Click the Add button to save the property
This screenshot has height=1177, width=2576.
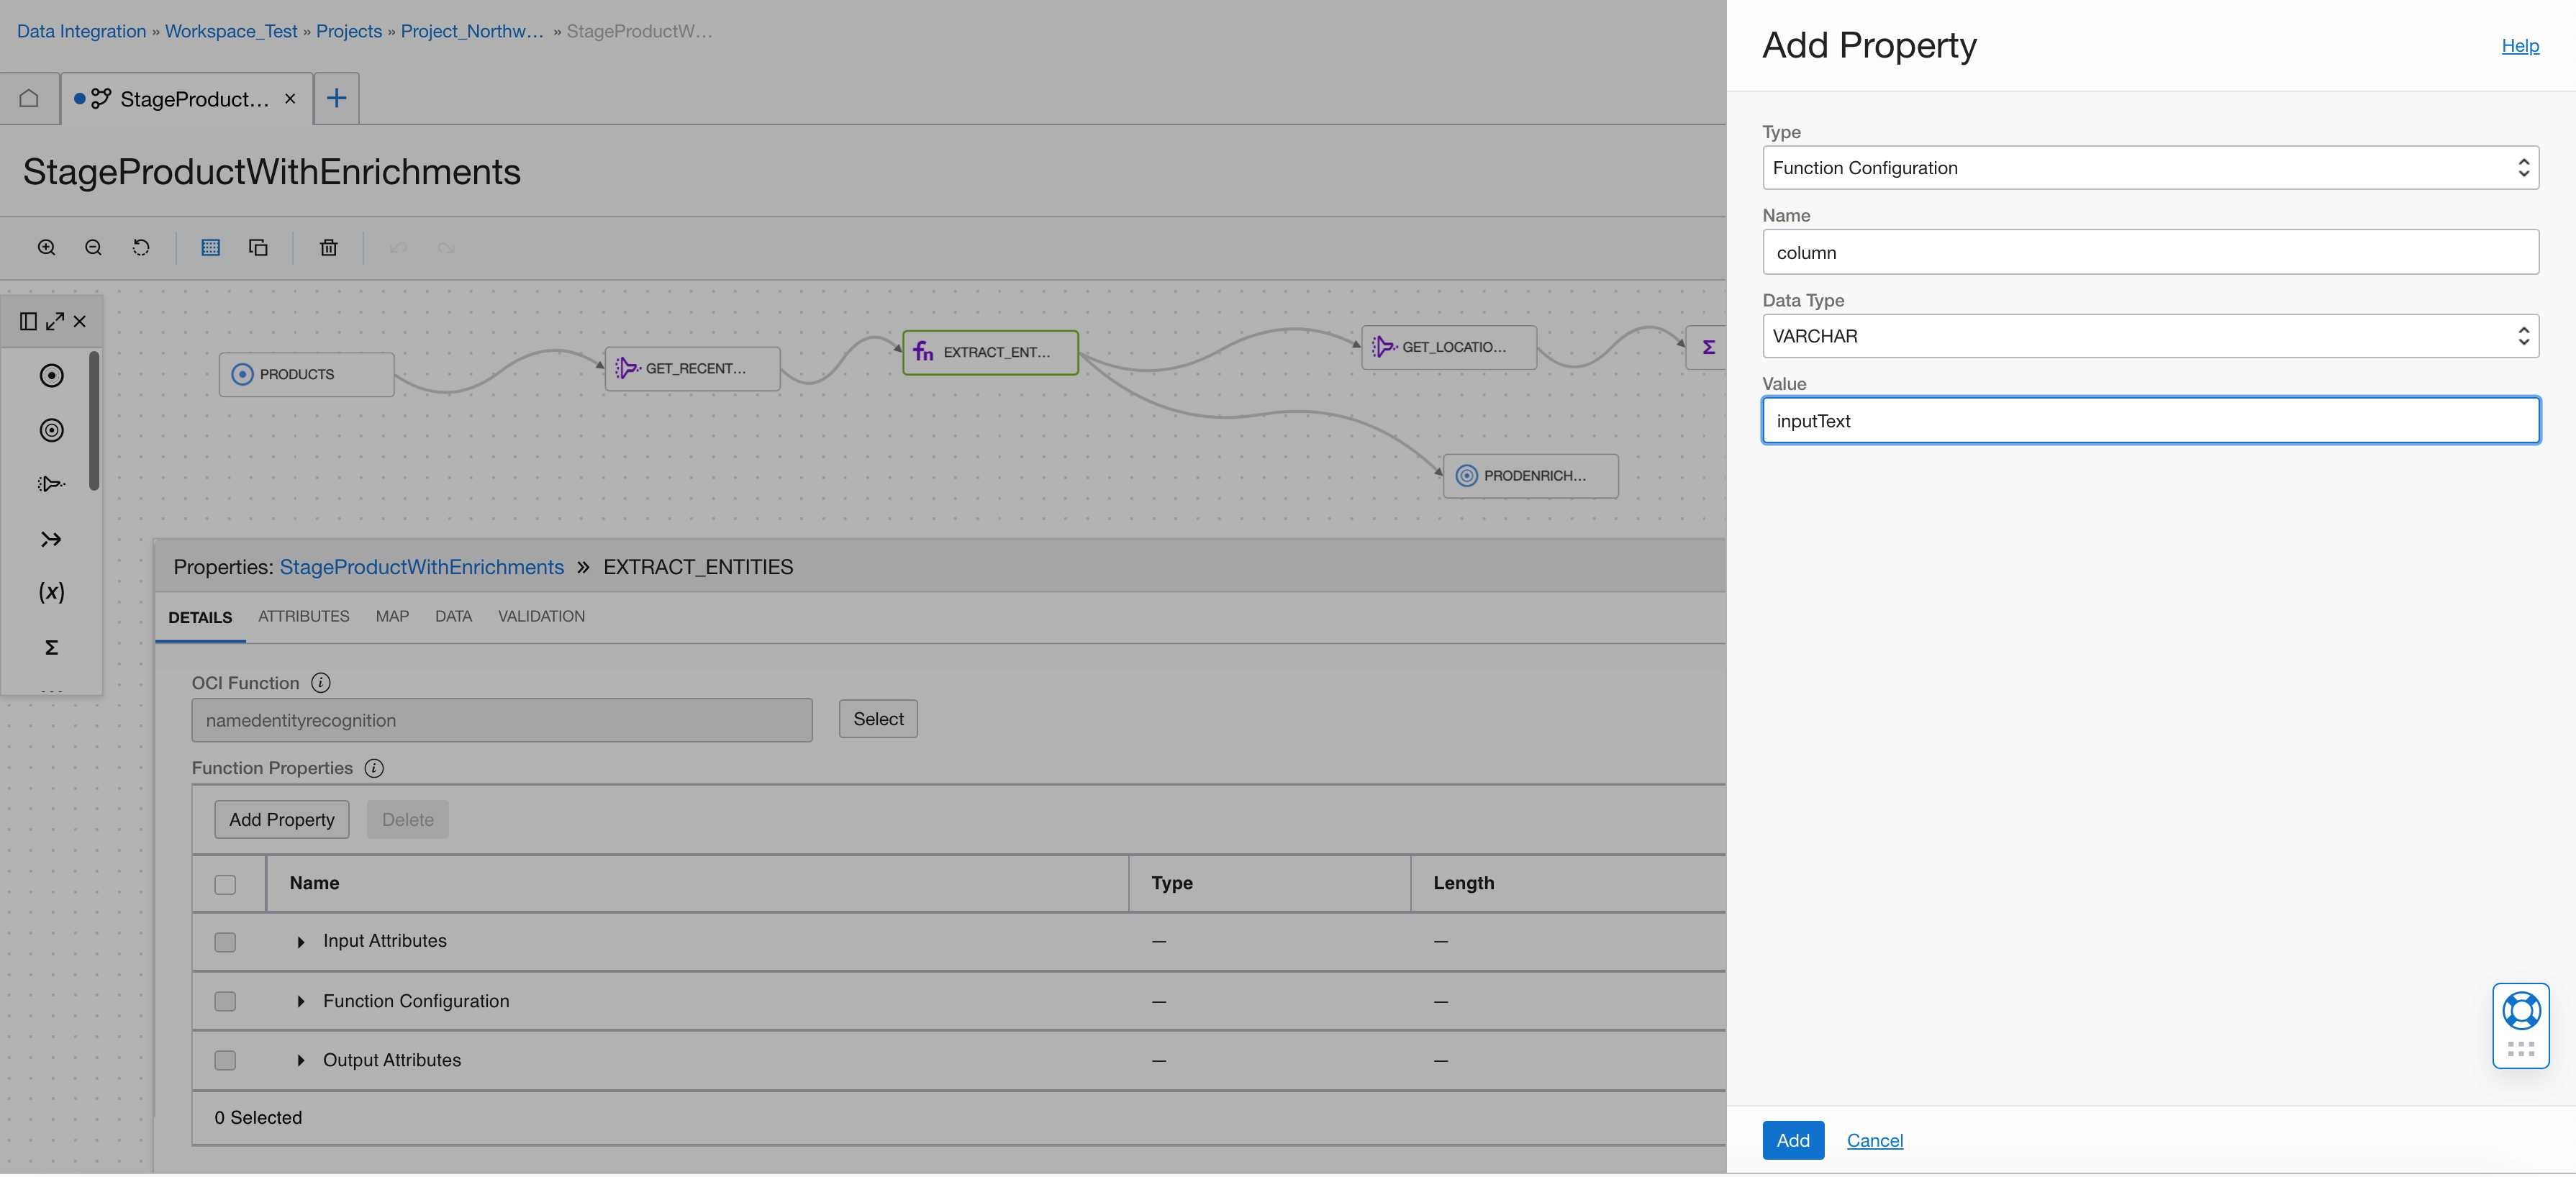(1793, 1140)
